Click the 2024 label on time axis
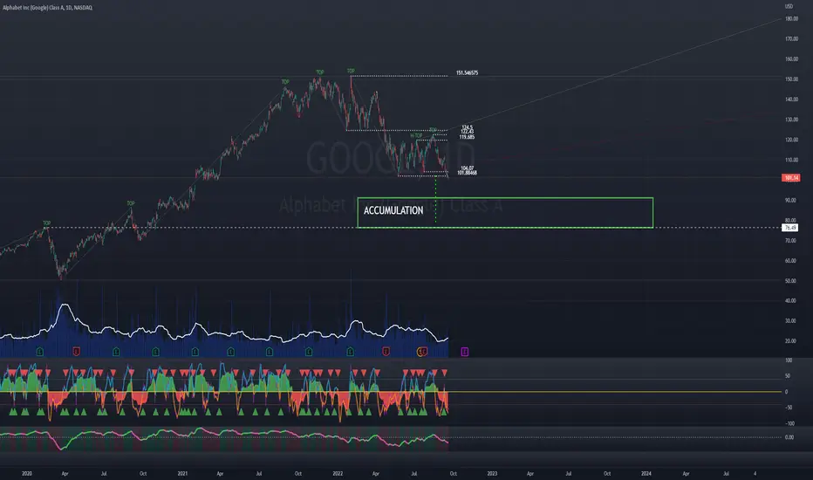The width and height of the screenshot is (813, 480). (x=646, y=473)
